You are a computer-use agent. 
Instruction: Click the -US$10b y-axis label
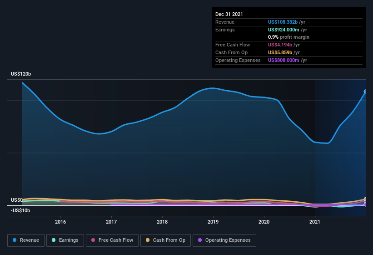20,210
